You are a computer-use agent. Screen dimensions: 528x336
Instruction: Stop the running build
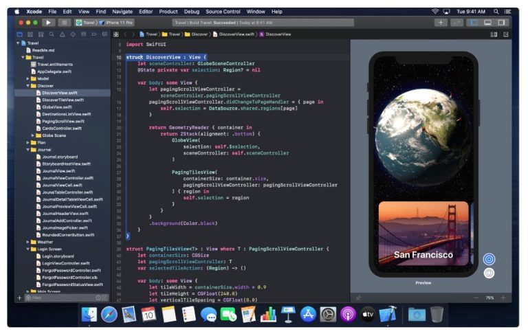pos(64,23)
